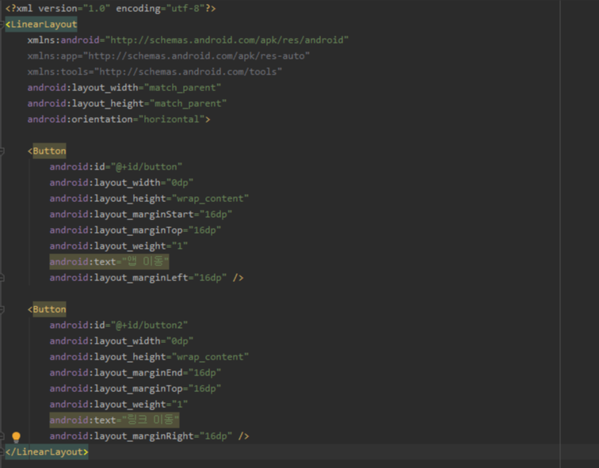The height and width of the screenshot is (468, 599).
Task: Click the android:text="링크 이동" line
Action: coord(114,420)
